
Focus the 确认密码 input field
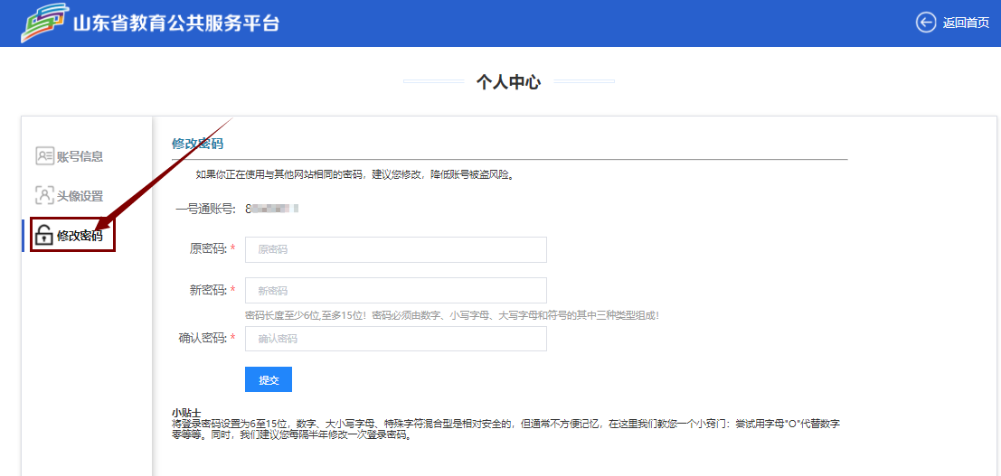396,339
